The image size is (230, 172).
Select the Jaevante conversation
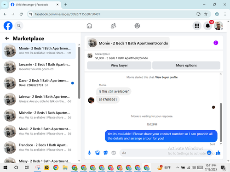point(39,67)
